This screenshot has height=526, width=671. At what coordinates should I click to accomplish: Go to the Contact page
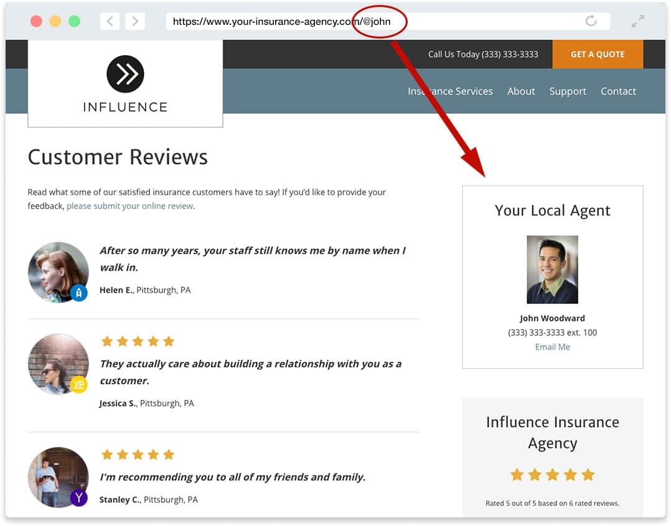[x=618, y=91]
